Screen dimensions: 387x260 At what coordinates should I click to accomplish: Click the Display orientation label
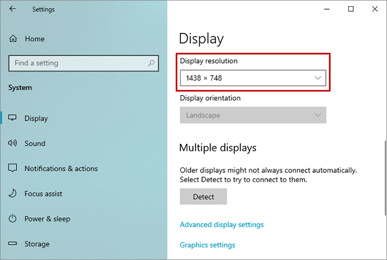pyautogui.click(x=210, y=98)
